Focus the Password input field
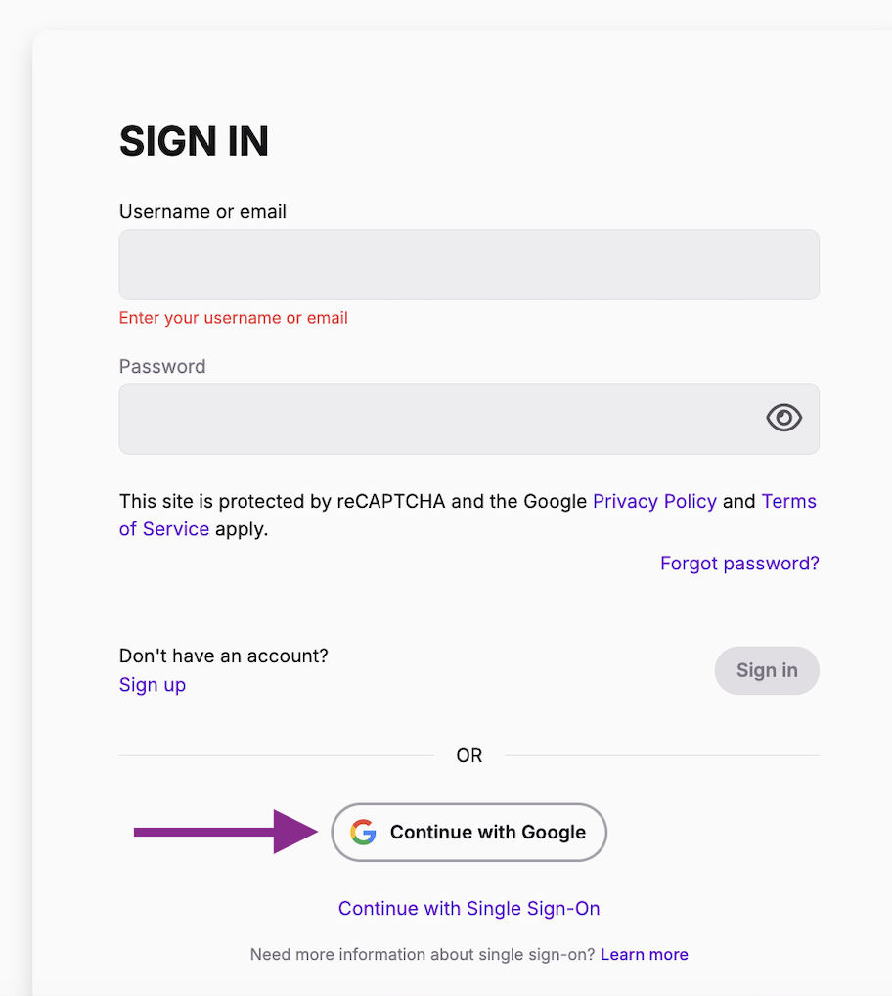 pyautogui.click(x=468, y=419)
